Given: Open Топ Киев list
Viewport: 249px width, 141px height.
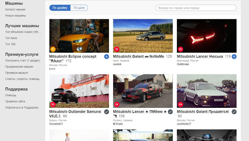Looking at the screenshot, I should [11, 38].
